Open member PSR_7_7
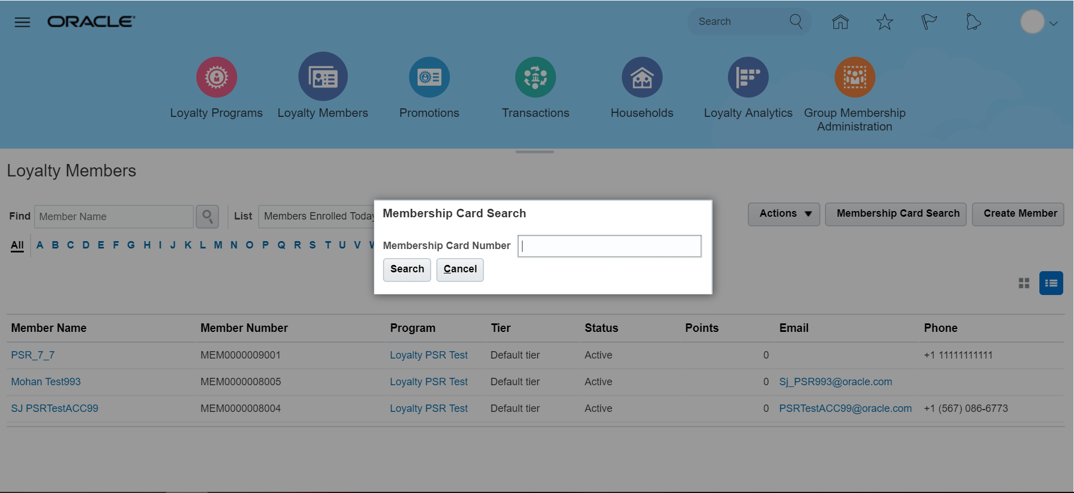Image resolution: width=1074 pixels, height=493 pixels. tap(33, 355)
